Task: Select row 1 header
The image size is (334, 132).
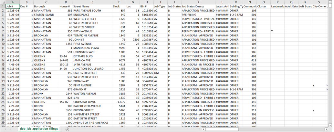Action: point(3,6)
